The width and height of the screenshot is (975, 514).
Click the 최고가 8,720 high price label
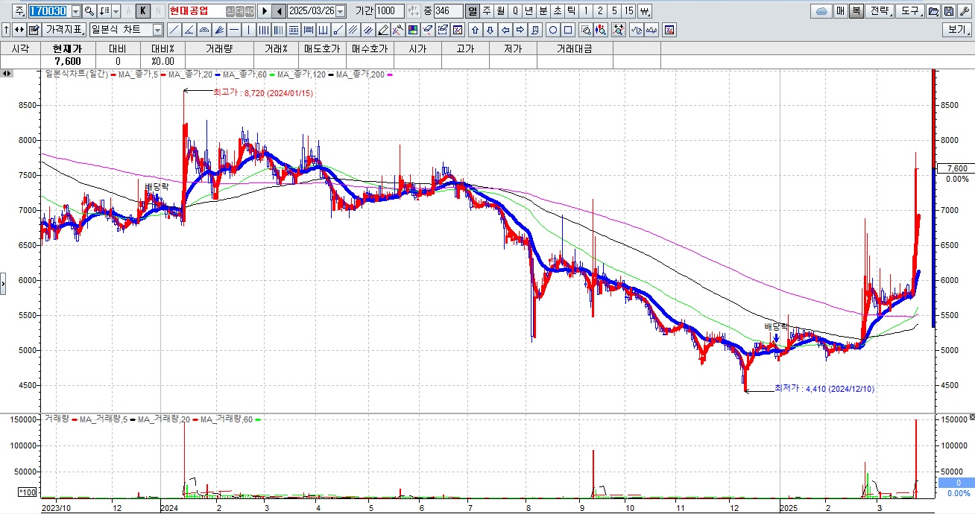click(262, 92)
